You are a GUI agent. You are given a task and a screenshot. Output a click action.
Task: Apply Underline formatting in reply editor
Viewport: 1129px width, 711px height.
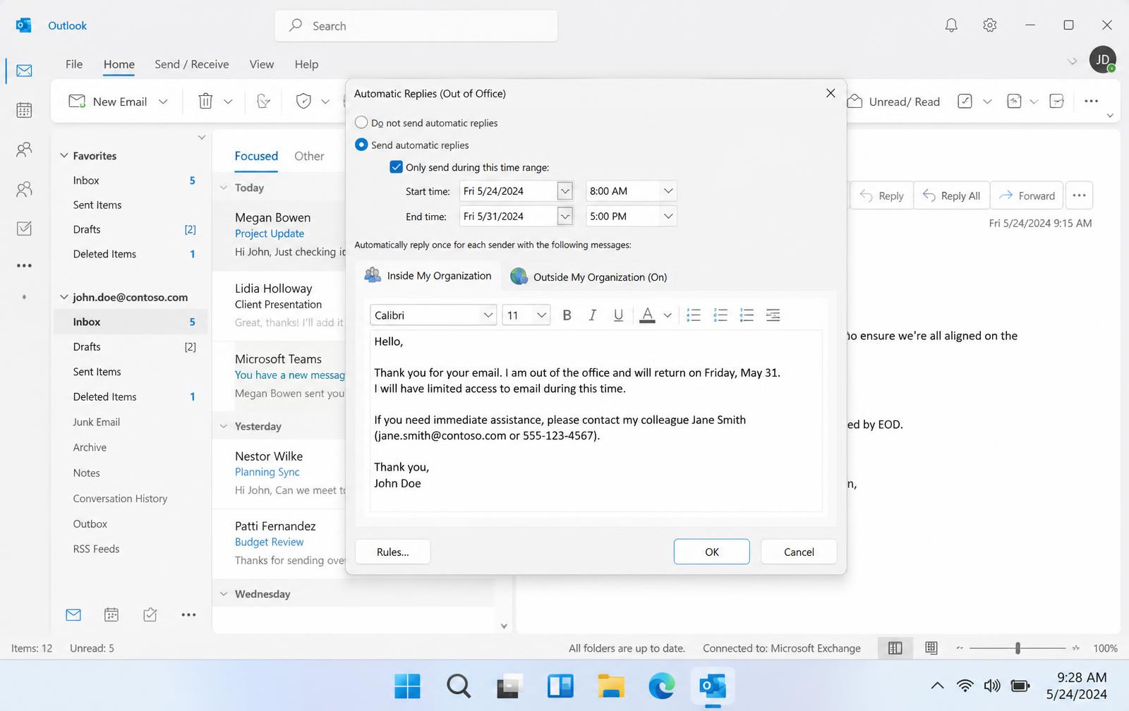pyautogui.click(x=618, y=315)
